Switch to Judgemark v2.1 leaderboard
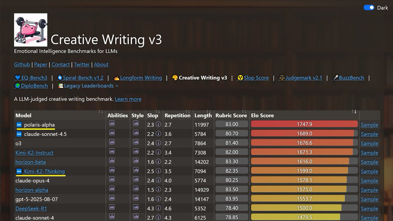The width and height of the screenshot is (393, 221). (300, 78)
